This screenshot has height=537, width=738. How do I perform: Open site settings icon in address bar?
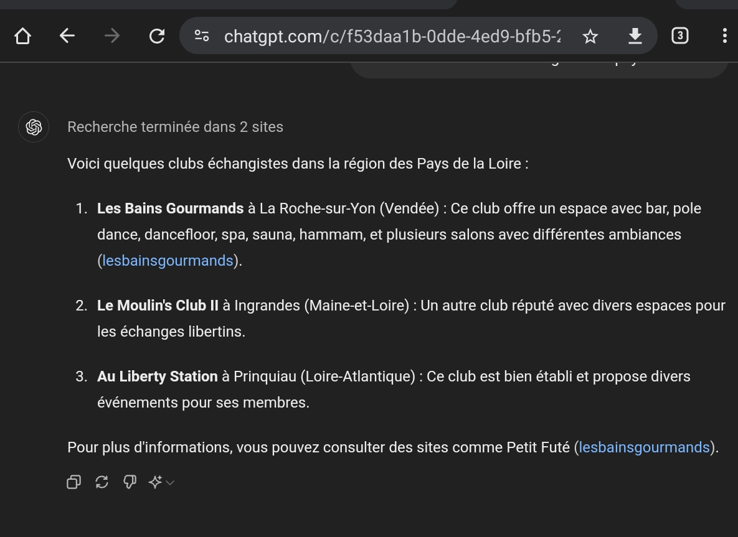(202, 36)
